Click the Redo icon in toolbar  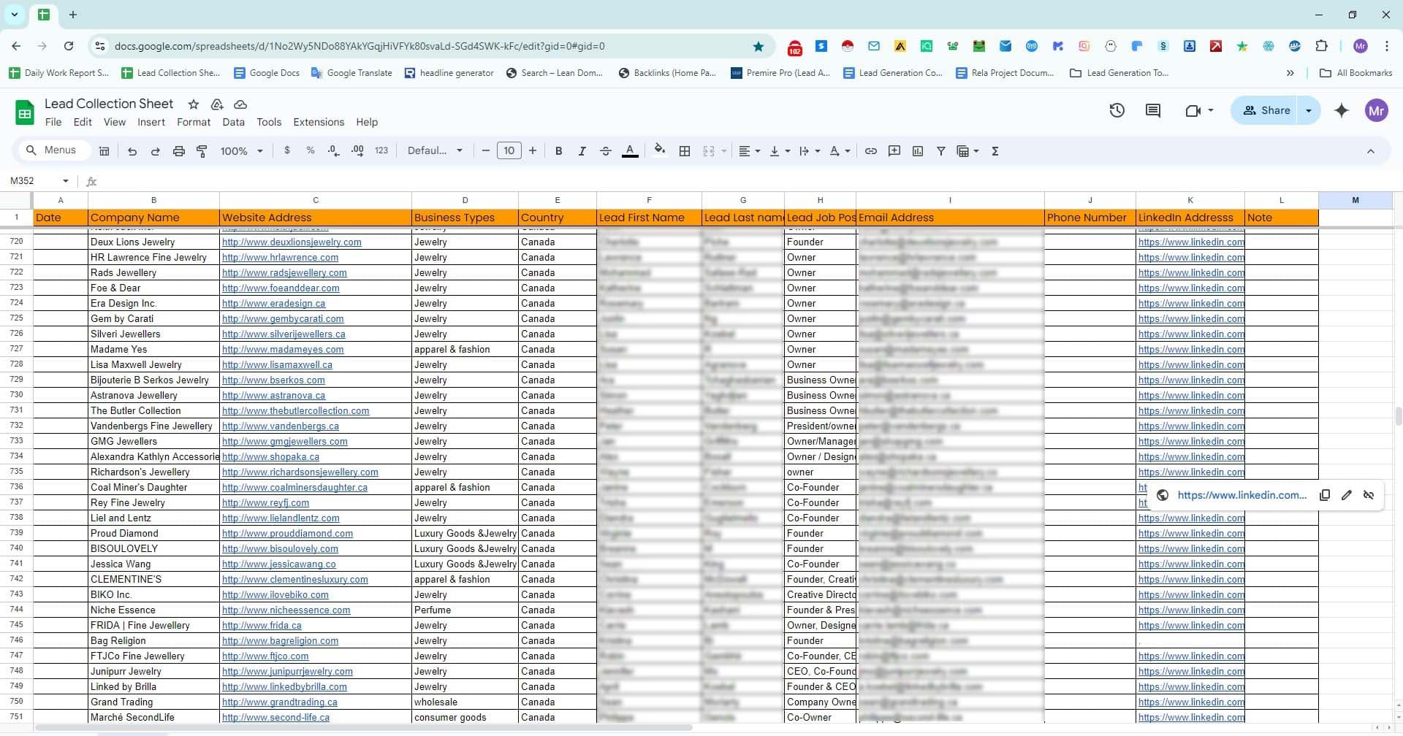[156, 151]
